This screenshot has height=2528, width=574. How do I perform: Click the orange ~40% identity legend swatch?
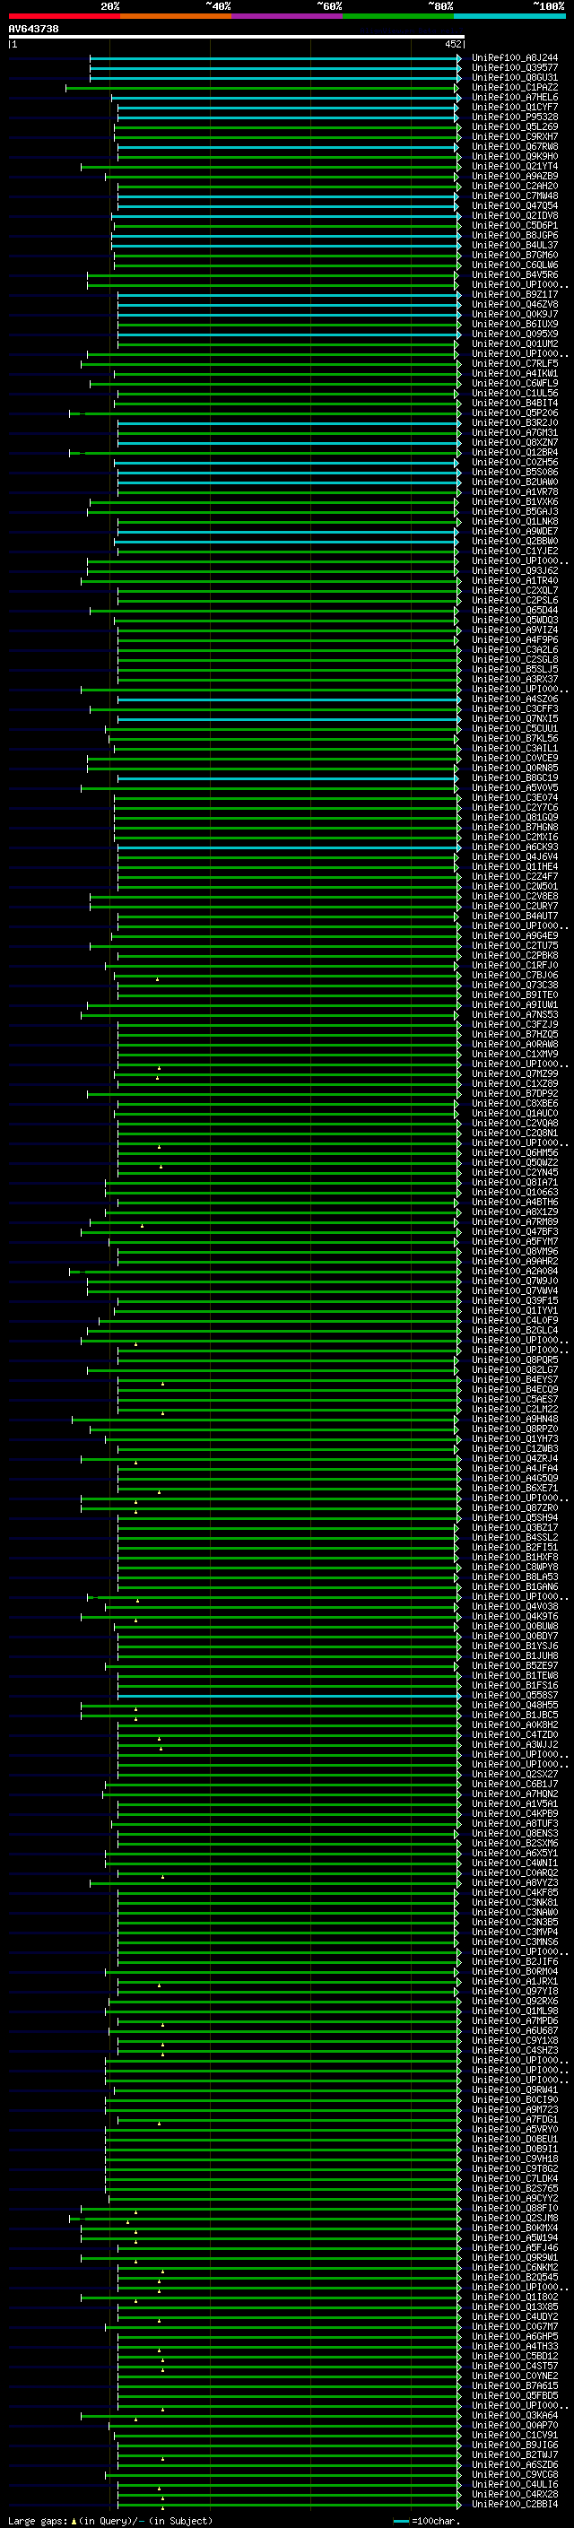176,16
